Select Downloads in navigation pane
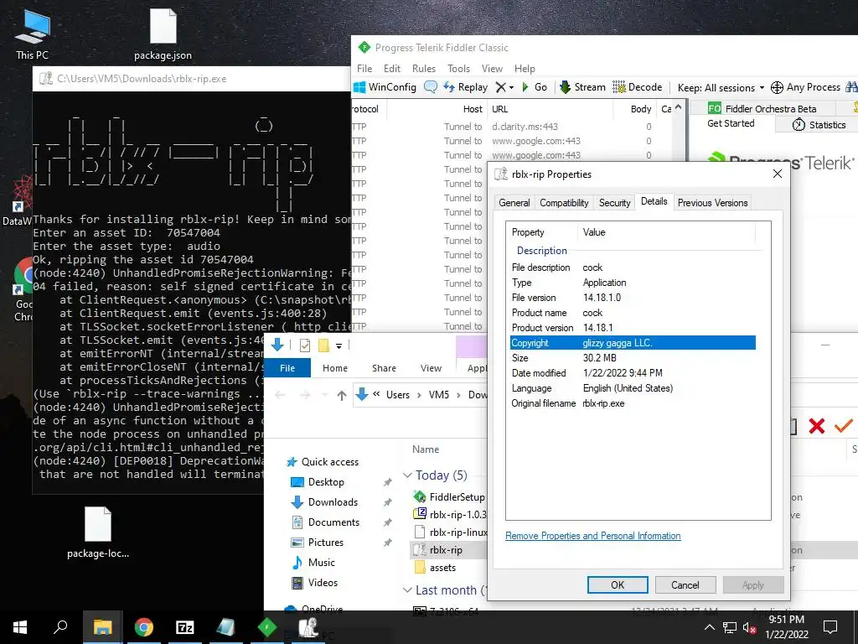Screen dimensions: 858x644 pyautogui.click(x=333, y=502)
